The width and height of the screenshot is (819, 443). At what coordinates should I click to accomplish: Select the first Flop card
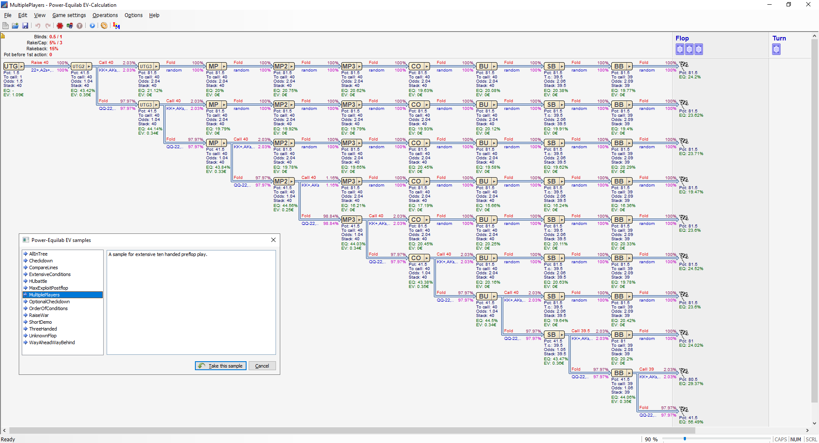pyautogui.click(x=680, y=49)
